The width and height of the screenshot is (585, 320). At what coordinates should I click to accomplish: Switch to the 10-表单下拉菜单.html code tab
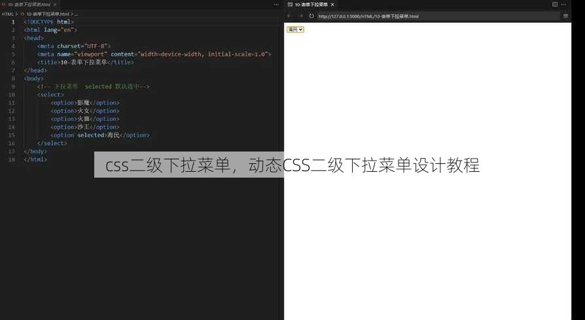[29, 5]
